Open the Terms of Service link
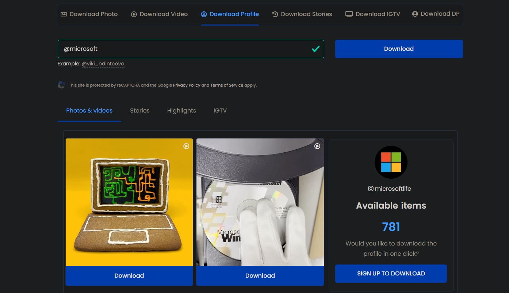The height and width of the screenshot is (293, 509). coord(227,85)
